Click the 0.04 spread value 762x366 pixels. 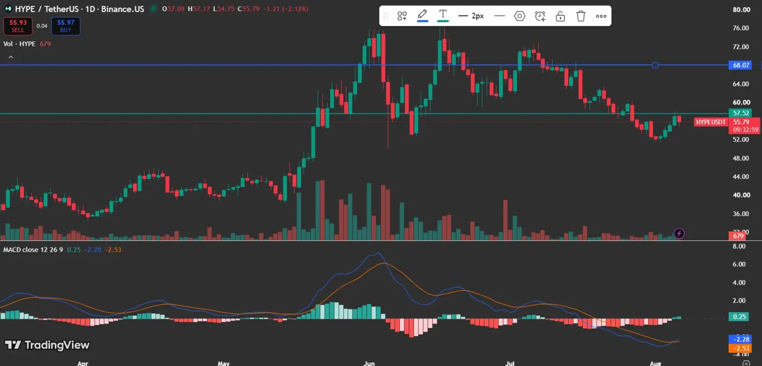(42, 26)
